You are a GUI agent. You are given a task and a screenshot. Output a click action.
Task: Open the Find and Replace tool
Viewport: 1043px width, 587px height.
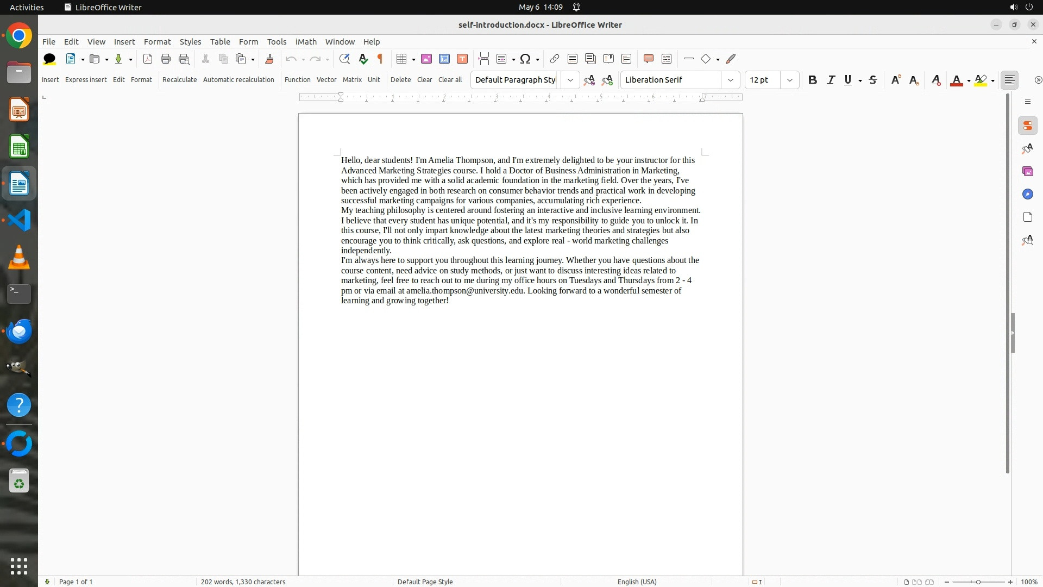[x=344, y=59]
